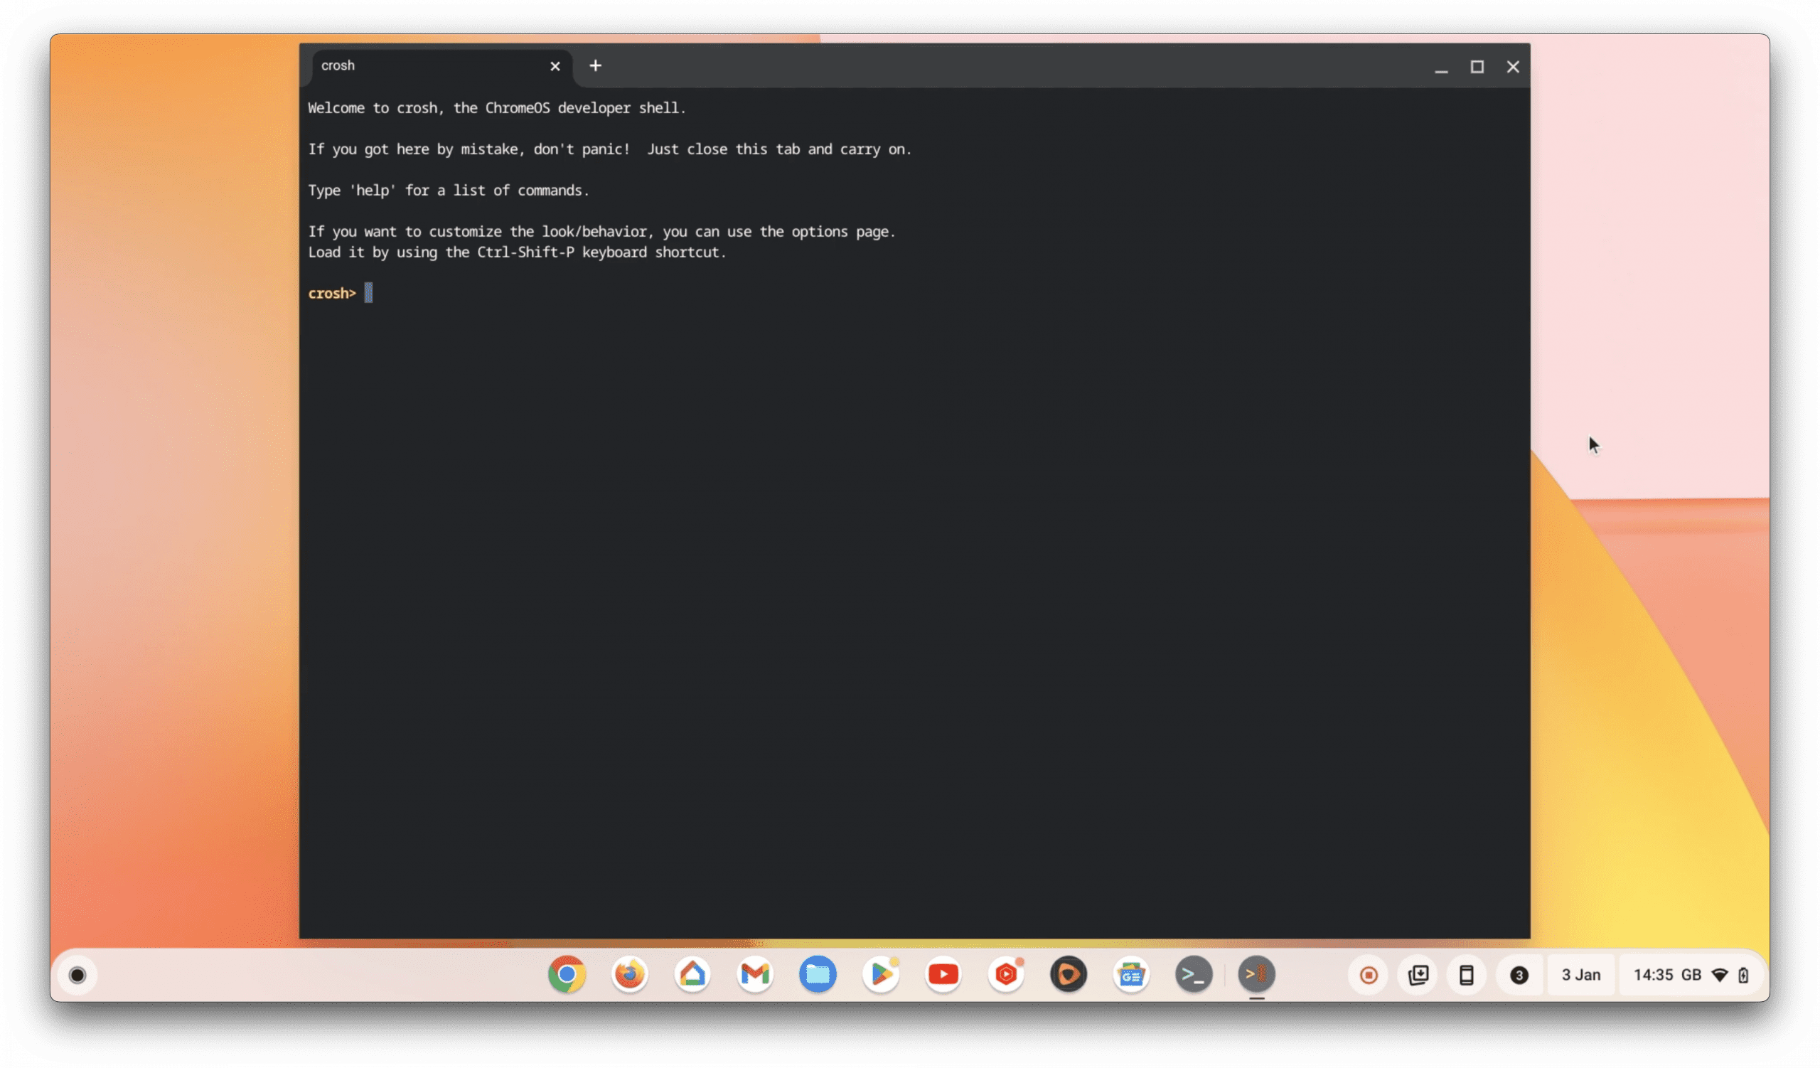Image resolution: width=1820 pixels, height=1068 pixels.
Task: Open Firefox from the shelf
Action: point(630,975)
